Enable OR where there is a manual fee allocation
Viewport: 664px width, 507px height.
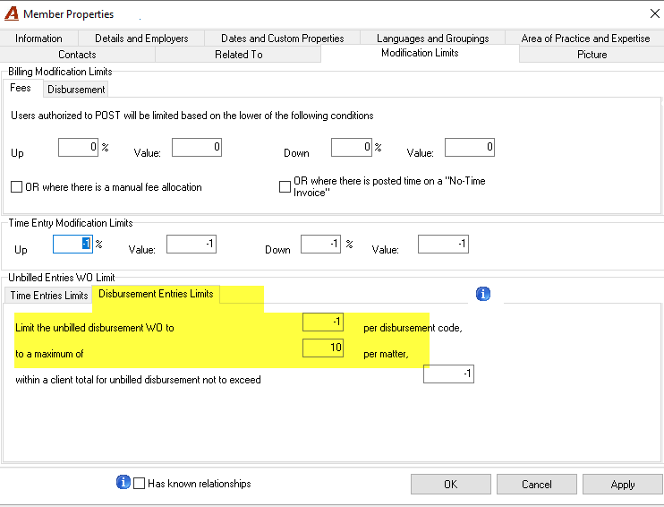tap(16, 187)
